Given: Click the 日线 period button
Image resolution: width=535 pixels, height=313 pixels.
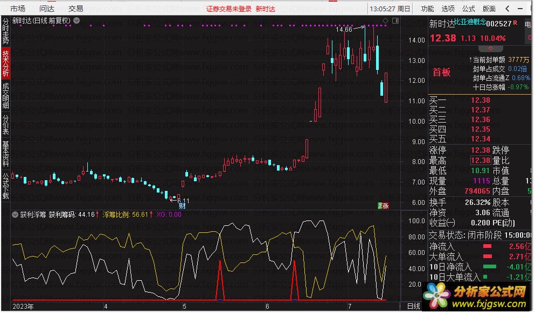Looking at the screenshot, I should click(414, 306).
